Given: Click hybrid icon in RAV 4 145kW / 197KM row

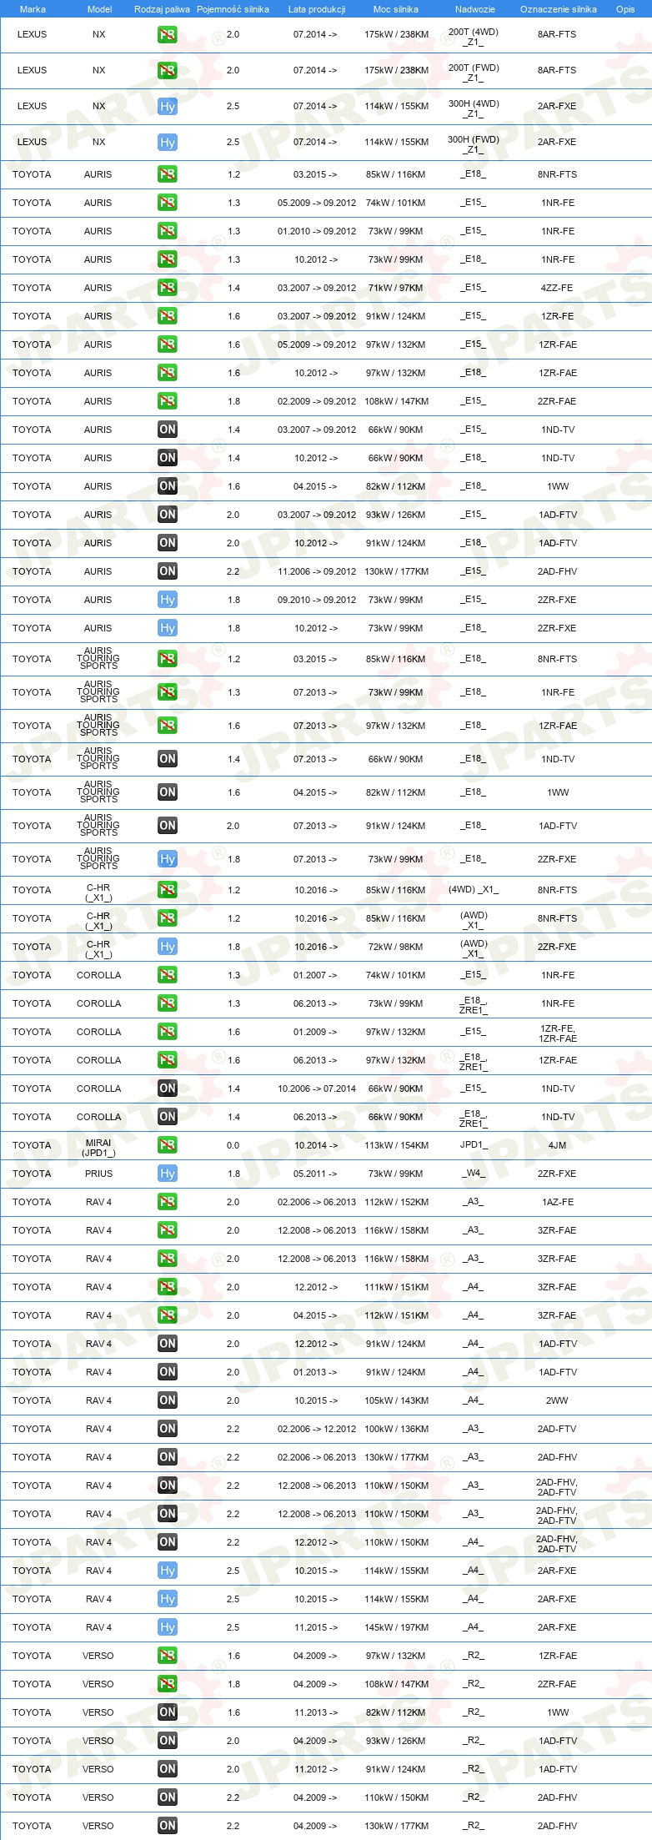Looking at the screenshot, I should [168, 1627].
